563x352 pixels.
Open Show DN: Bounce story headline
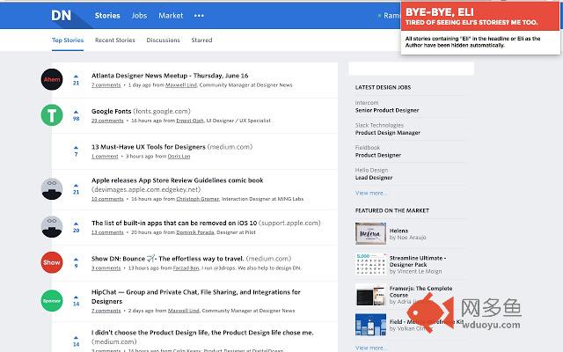point(168,258)
